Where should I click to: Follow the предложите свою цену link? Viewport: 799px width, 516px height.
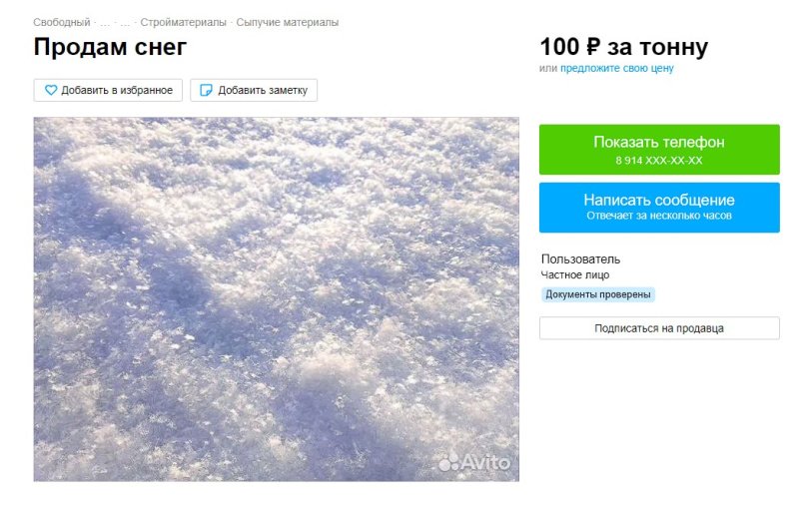[617, 68]
